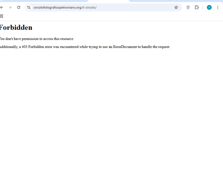The image size is (223, 185).
Task: Open the apps grid in bookmarks bar
Action: click(1, 16)
